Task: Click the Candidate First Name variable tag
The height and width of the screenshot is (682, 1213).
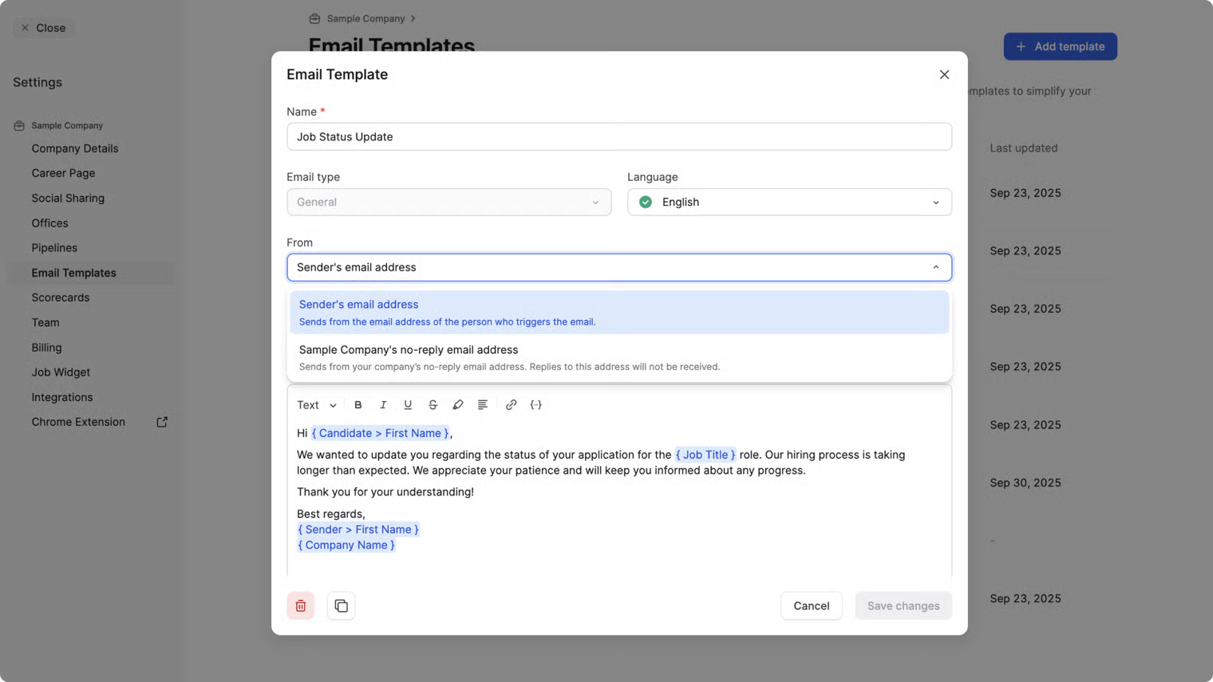Action: pyautogui.click(x=380, y=433)
